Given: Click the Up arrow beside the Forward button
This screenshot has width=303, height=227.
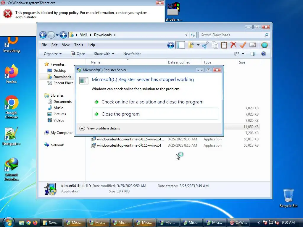Looking at the screenshot, I should point(63,35).
